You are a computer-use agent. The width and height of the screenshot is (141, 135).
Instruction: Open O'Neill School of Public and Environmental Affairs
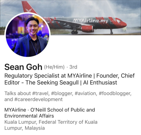coord(50,113)
